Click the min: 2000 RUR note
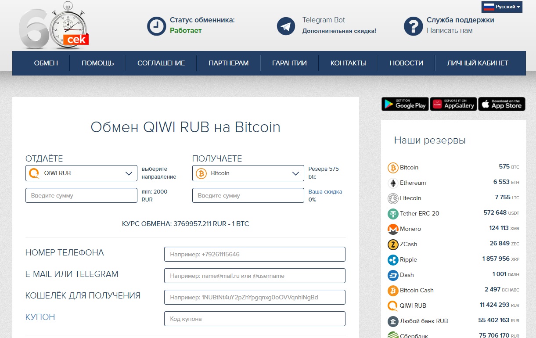Screen dimensions: 536x338 point(155,196)
